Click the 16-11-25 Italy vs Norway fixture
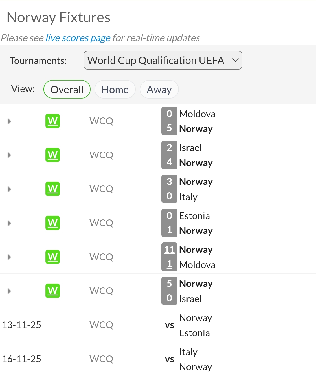Screen dimensions: 316x385 [x=169, y=359]
